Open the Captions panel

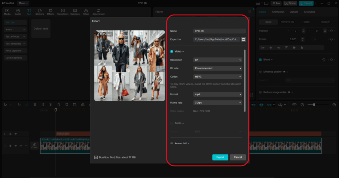click(x=75, y=12)
